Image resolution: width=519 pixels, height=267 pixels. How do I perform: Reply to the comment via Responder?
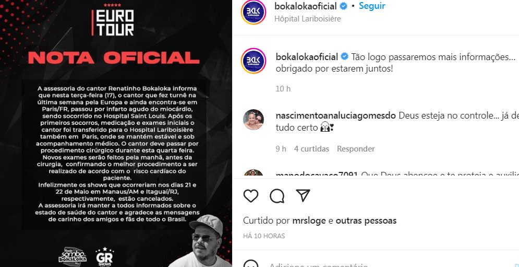click(x=356, y=149)
